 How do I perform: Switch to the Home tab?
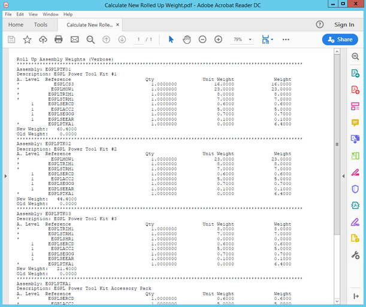coord(16,25)
